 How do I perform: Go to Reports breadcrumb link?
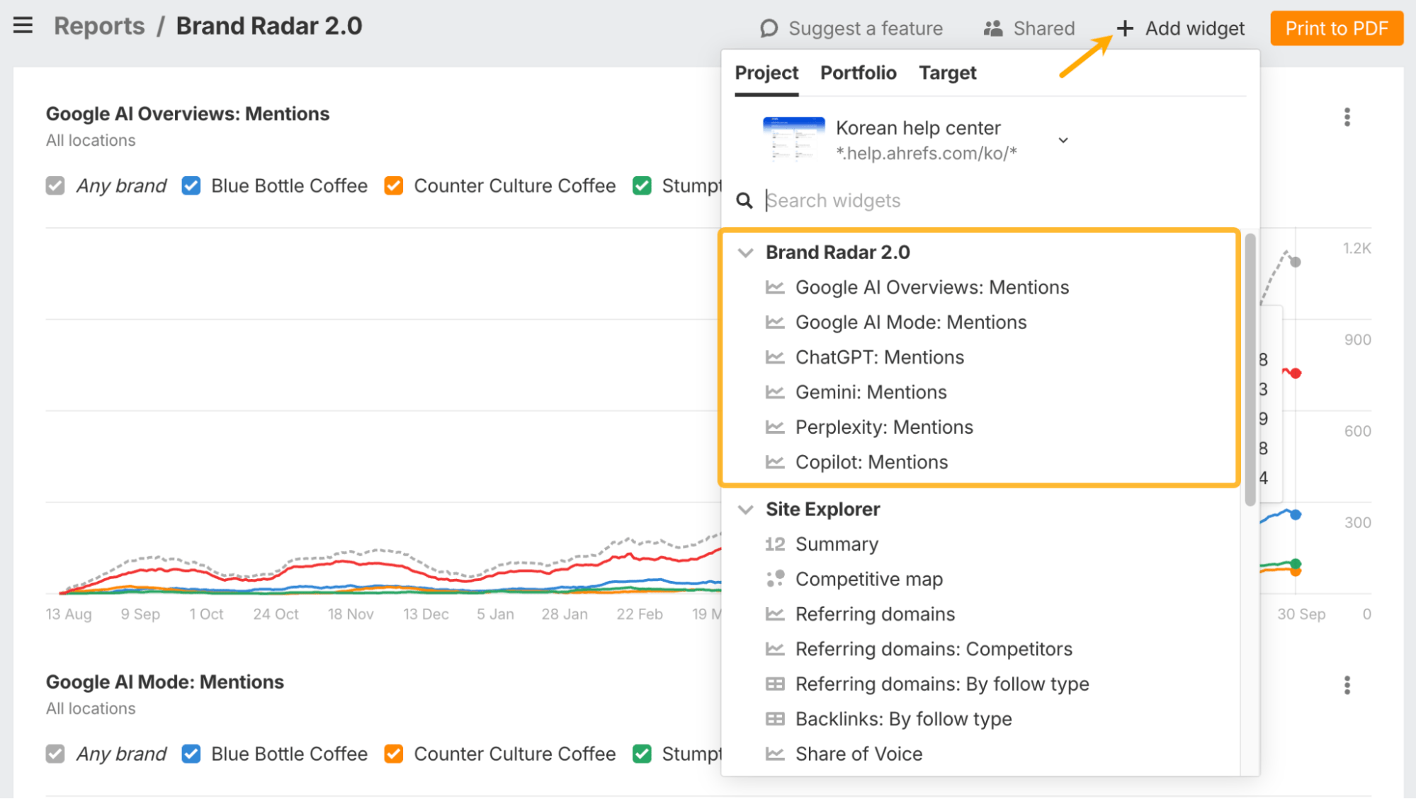99,26
